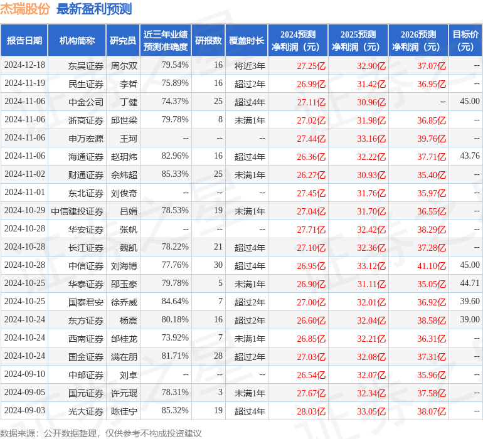Click the 2026预测净利润 column header
The image size is (483, 439).
click(418, 40)
